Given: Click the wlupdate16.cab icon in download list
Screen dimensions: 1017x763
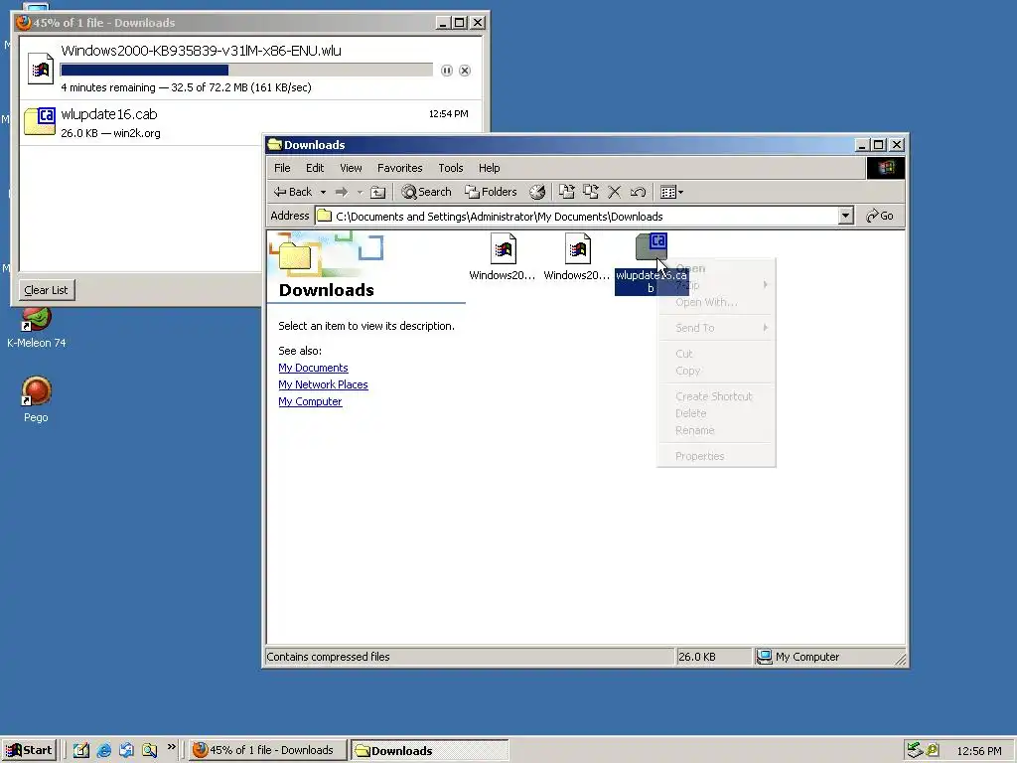Looking at the screenshot, I should tap(40, 121).
